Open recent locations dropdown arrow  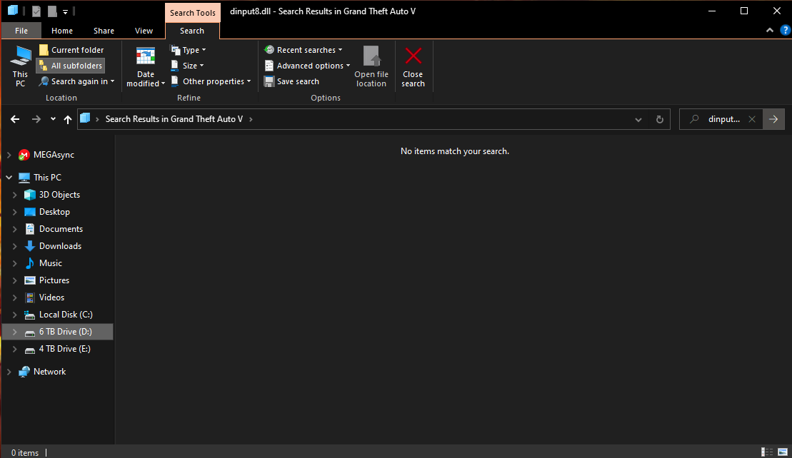pyautogui.click(x=53, y=119)
